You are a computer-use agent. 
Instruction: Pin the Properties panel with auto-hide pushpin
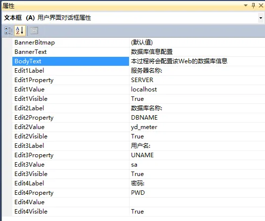pos(253,5)
